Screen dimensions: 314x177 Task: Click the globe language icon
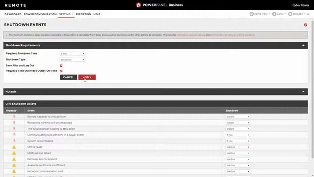290,14
